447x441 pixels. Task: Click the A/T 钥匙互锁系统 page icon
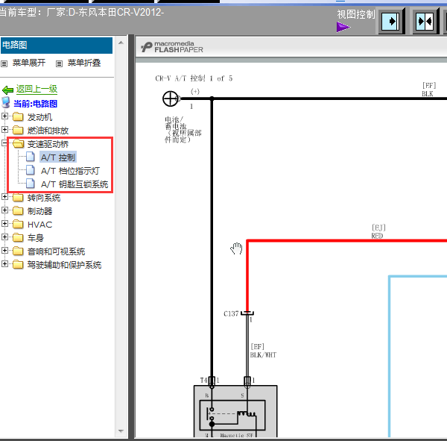click(31, 184)
